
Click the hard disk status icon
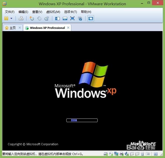click(106, 154)
